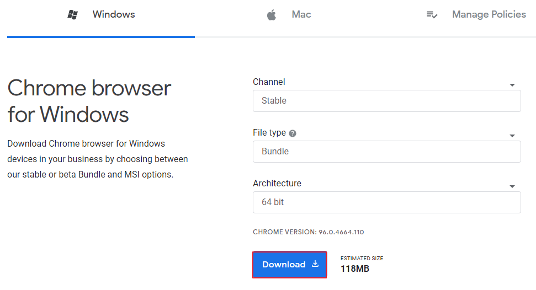Open the Manage Policies tab
The image size is (536, 290).
pos(476,15)
